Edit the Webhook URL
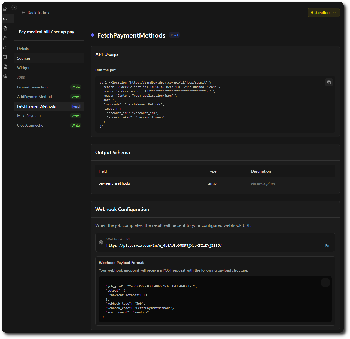The image size is (350, 339). pyautogui.click(x=328, y=246)
